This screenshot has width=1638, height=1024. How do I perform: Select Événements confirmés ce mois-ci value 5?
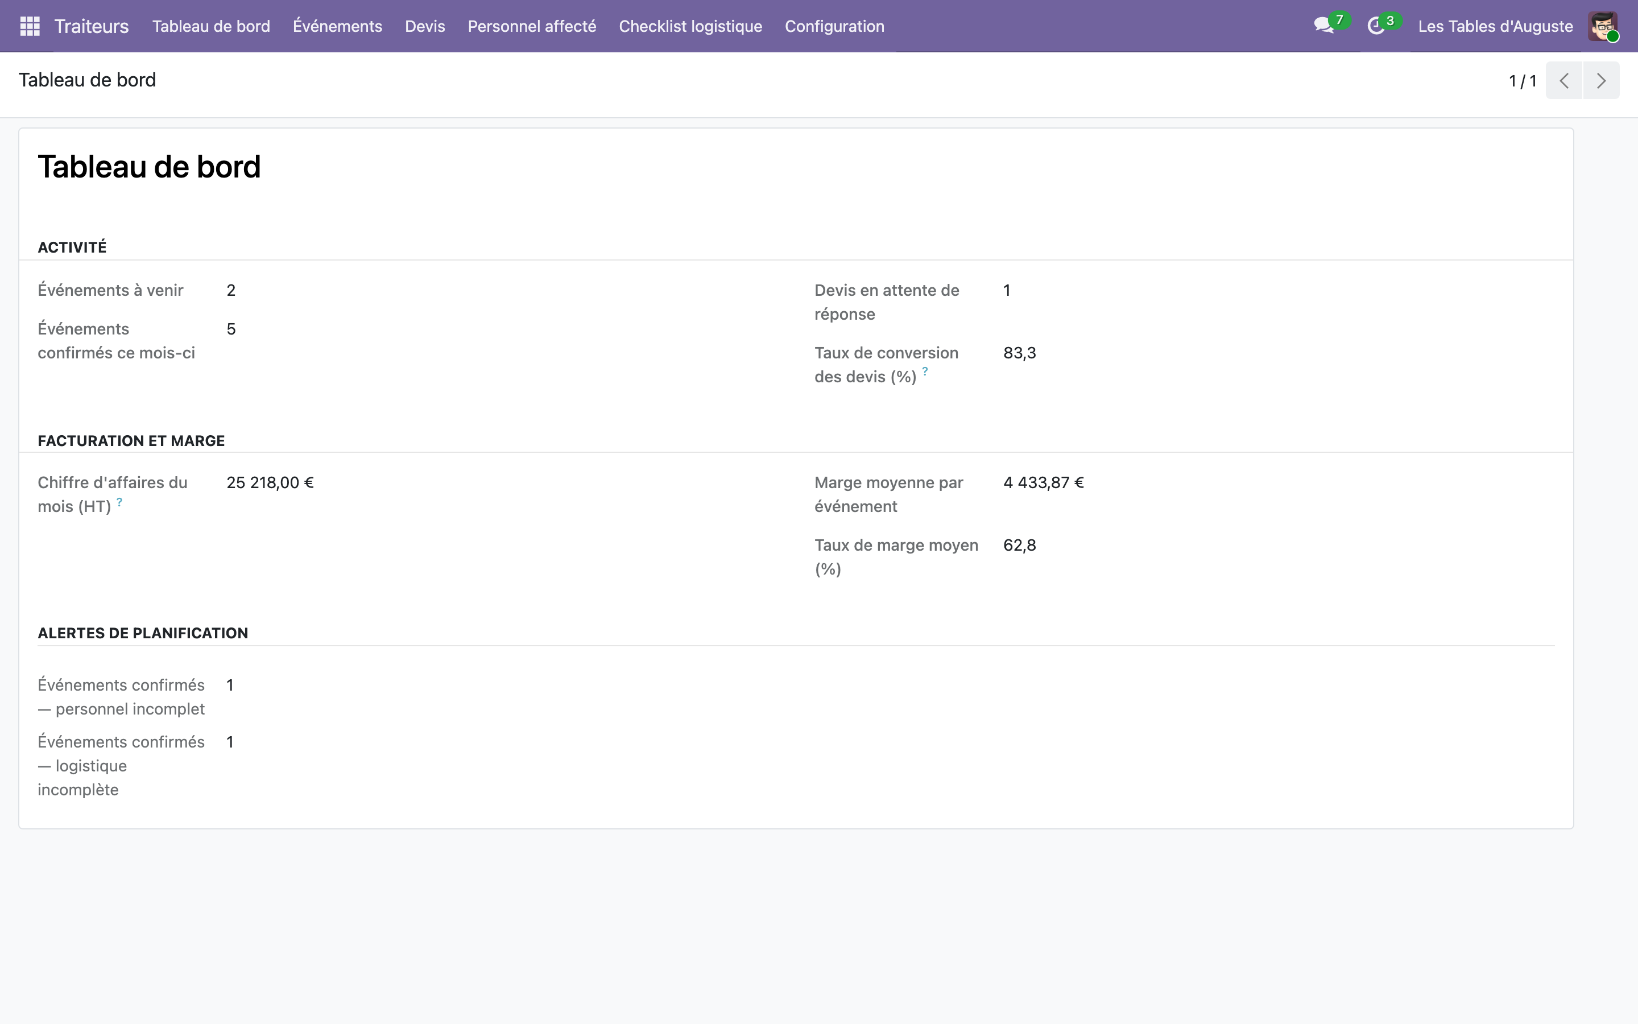coord(231,329)
